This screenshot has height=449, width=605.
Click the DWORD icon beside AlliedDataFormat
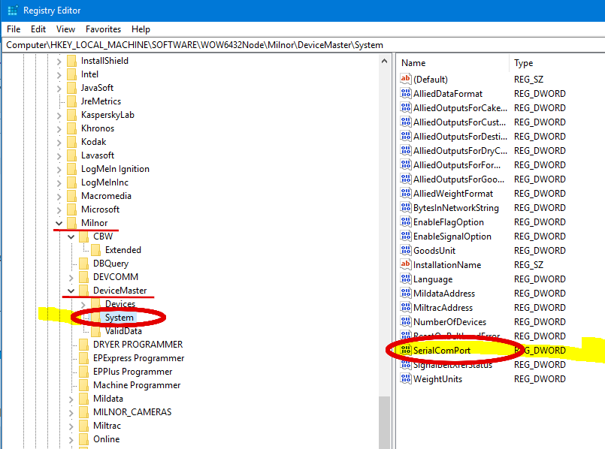point(406,93)
